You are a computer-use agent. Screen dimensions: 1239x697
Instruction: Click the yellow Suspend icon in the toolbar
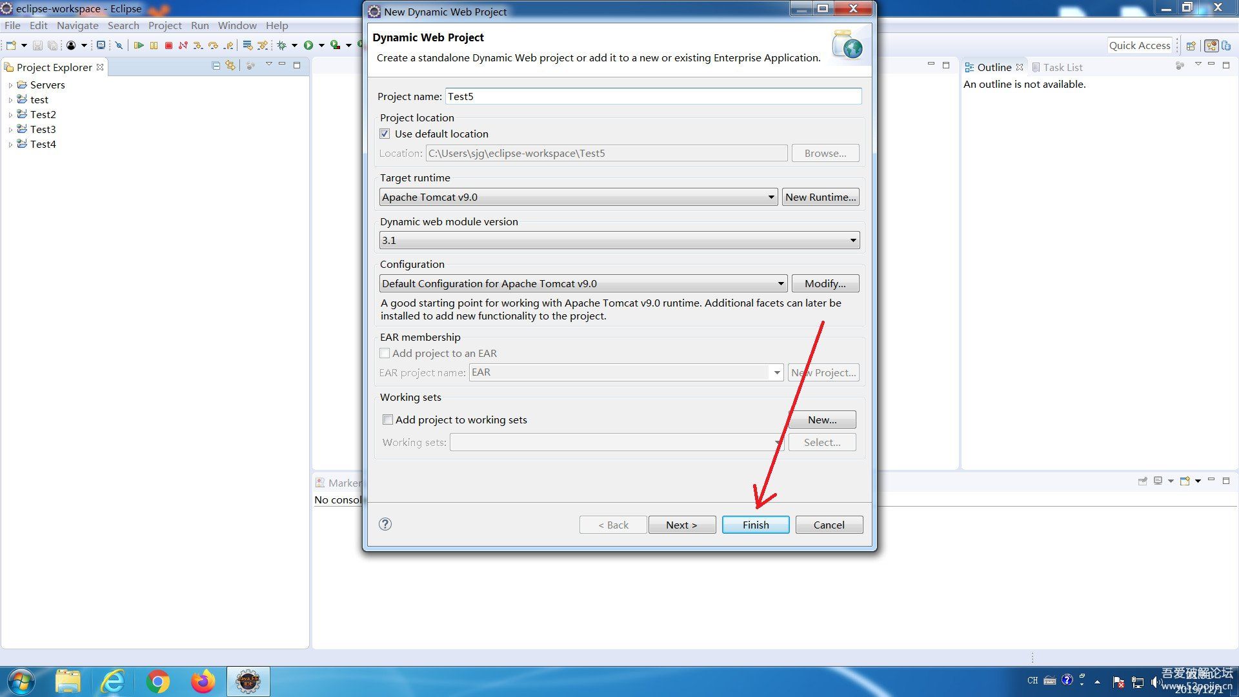tap(154, 45)
